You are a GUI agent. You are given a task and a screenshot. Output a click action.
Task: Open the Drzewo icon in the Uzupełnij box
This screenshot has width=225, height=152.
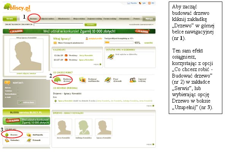point(7,135)
